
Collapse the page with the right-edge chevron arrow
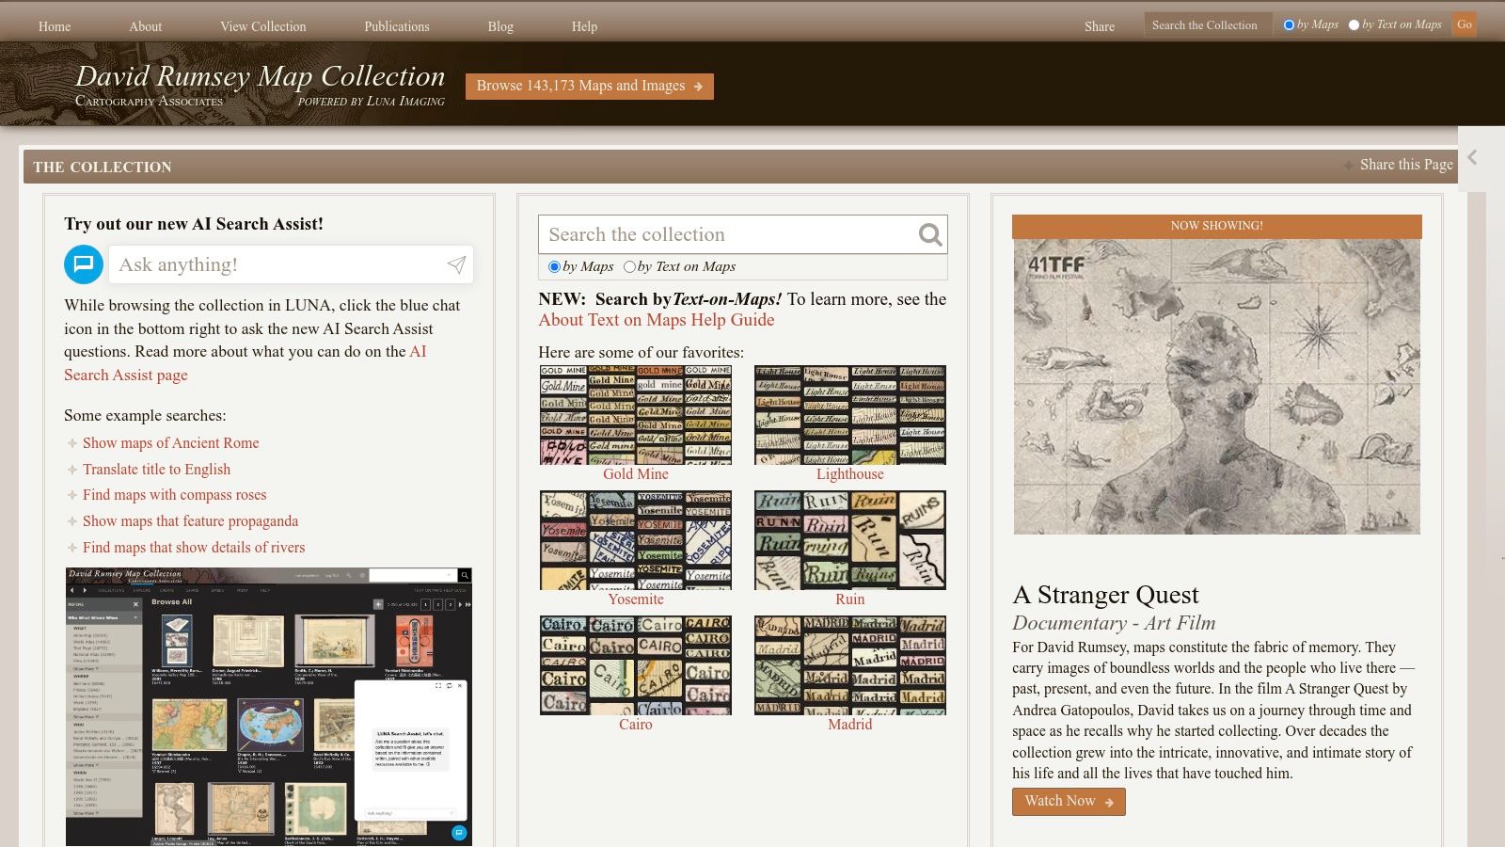pyautogui.click(x=1473, y=158)
